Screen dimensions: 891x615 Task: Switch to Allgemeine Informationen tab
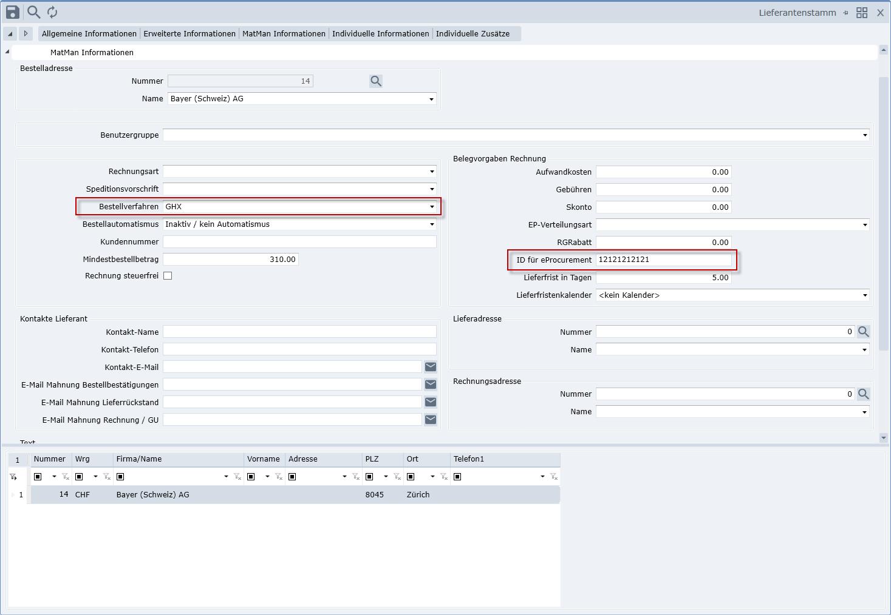point(89,34)
